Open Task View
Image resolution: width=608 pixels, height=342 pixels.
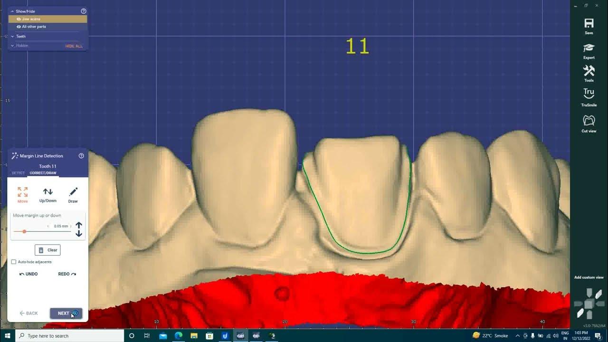pos(147,336)
